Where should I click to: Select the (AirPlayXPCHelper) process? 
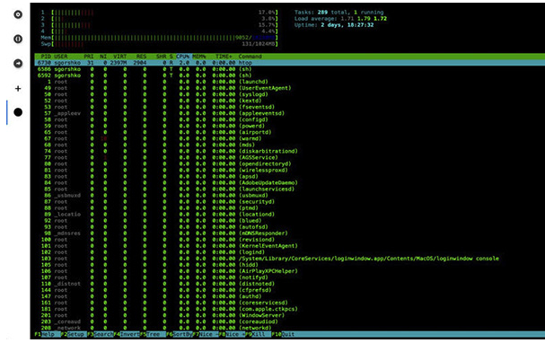click(x=289, y=271)
